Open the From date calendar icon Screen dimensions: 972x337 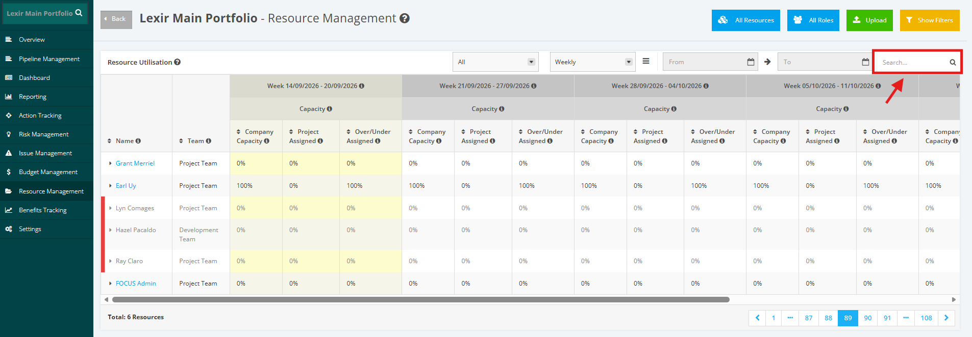tap(751, 62)
